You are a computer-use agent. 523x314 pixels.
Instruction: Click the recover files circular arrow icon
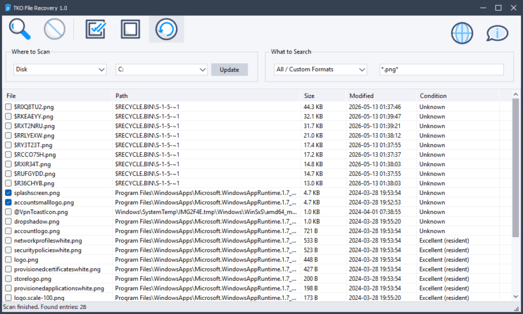(x=166, y=29)
